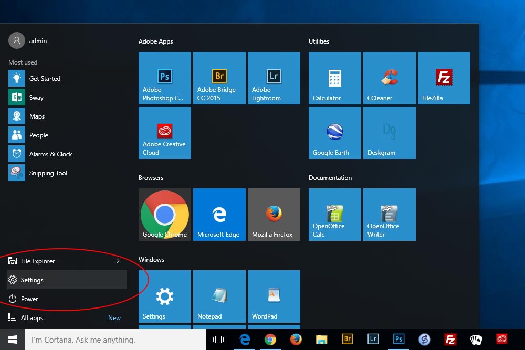Open Settings in the left menu list
This screenshot has width=525, height=350.
(x=32, y=280)
